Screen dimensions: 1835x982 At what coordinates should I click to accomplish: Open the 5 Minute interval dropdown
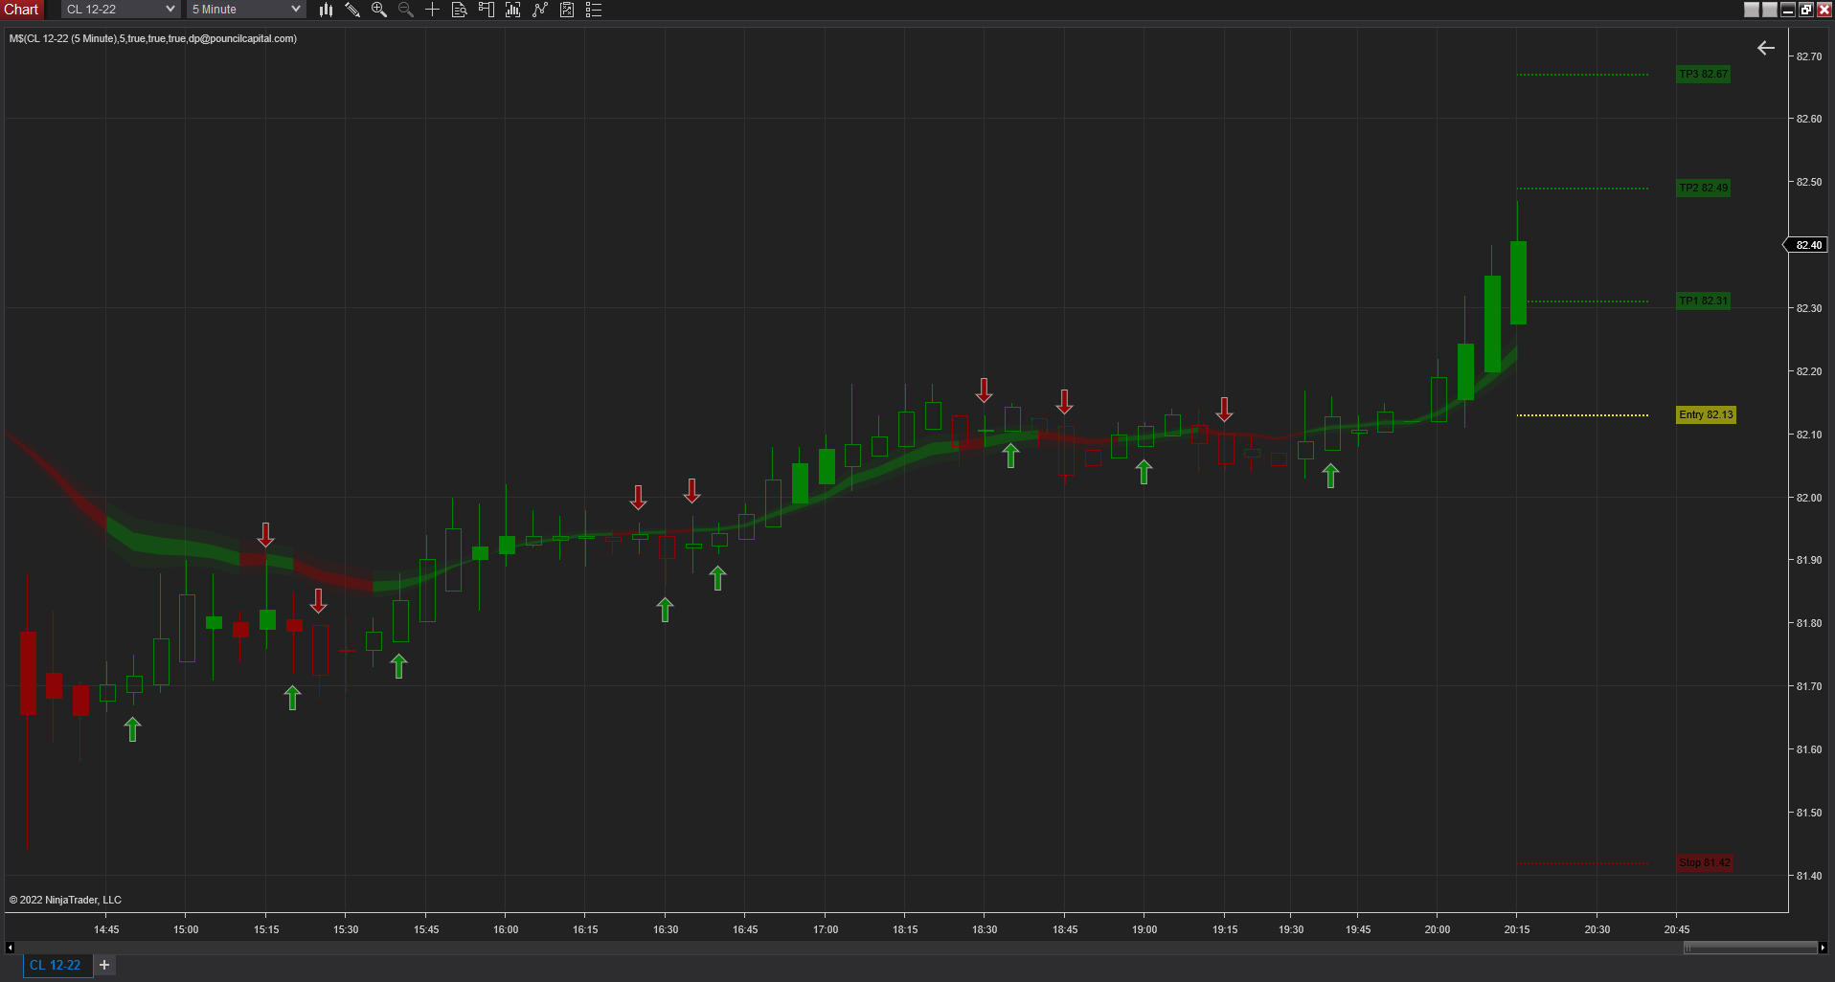tap(246, 10)
